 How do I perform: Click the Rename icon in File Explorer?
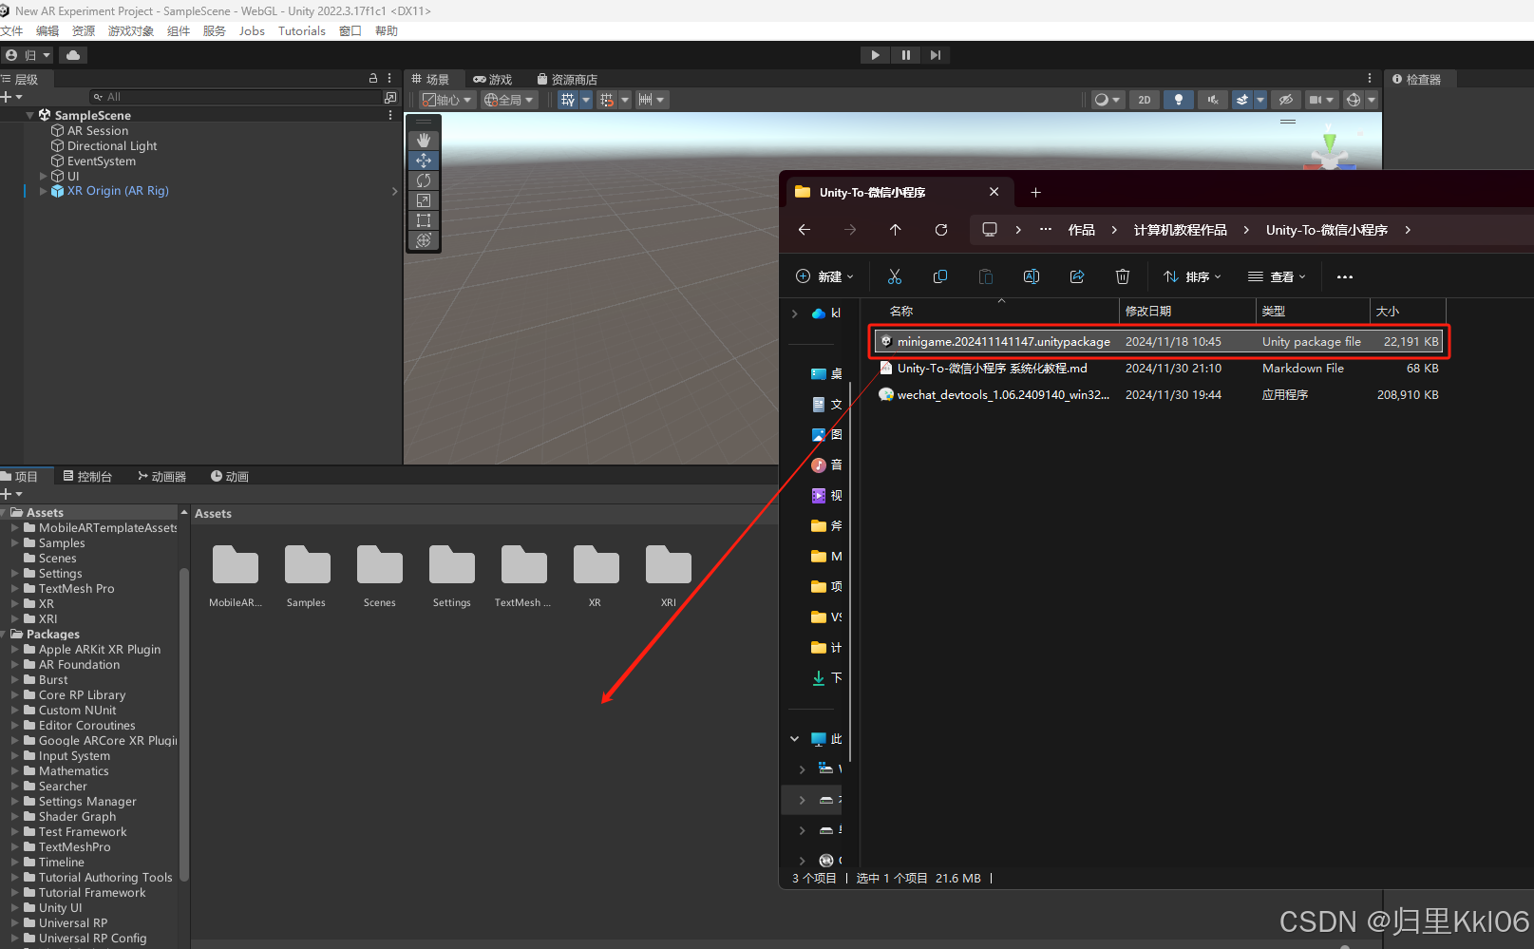(x=1032, y=276)
